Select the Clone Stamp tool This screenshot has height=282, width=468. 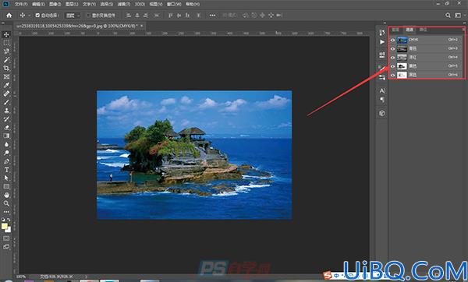tap(6, 111)
